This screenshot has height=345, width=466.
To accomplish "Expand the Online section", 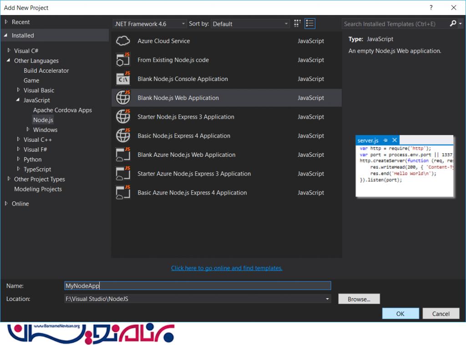I will click(6, 203).
